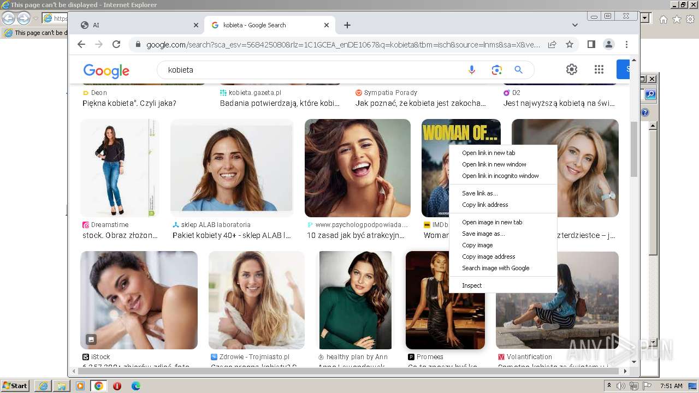Open Jak poznać Sympatia Porady link
Screen dimensions: 699x393
[420, 103]
